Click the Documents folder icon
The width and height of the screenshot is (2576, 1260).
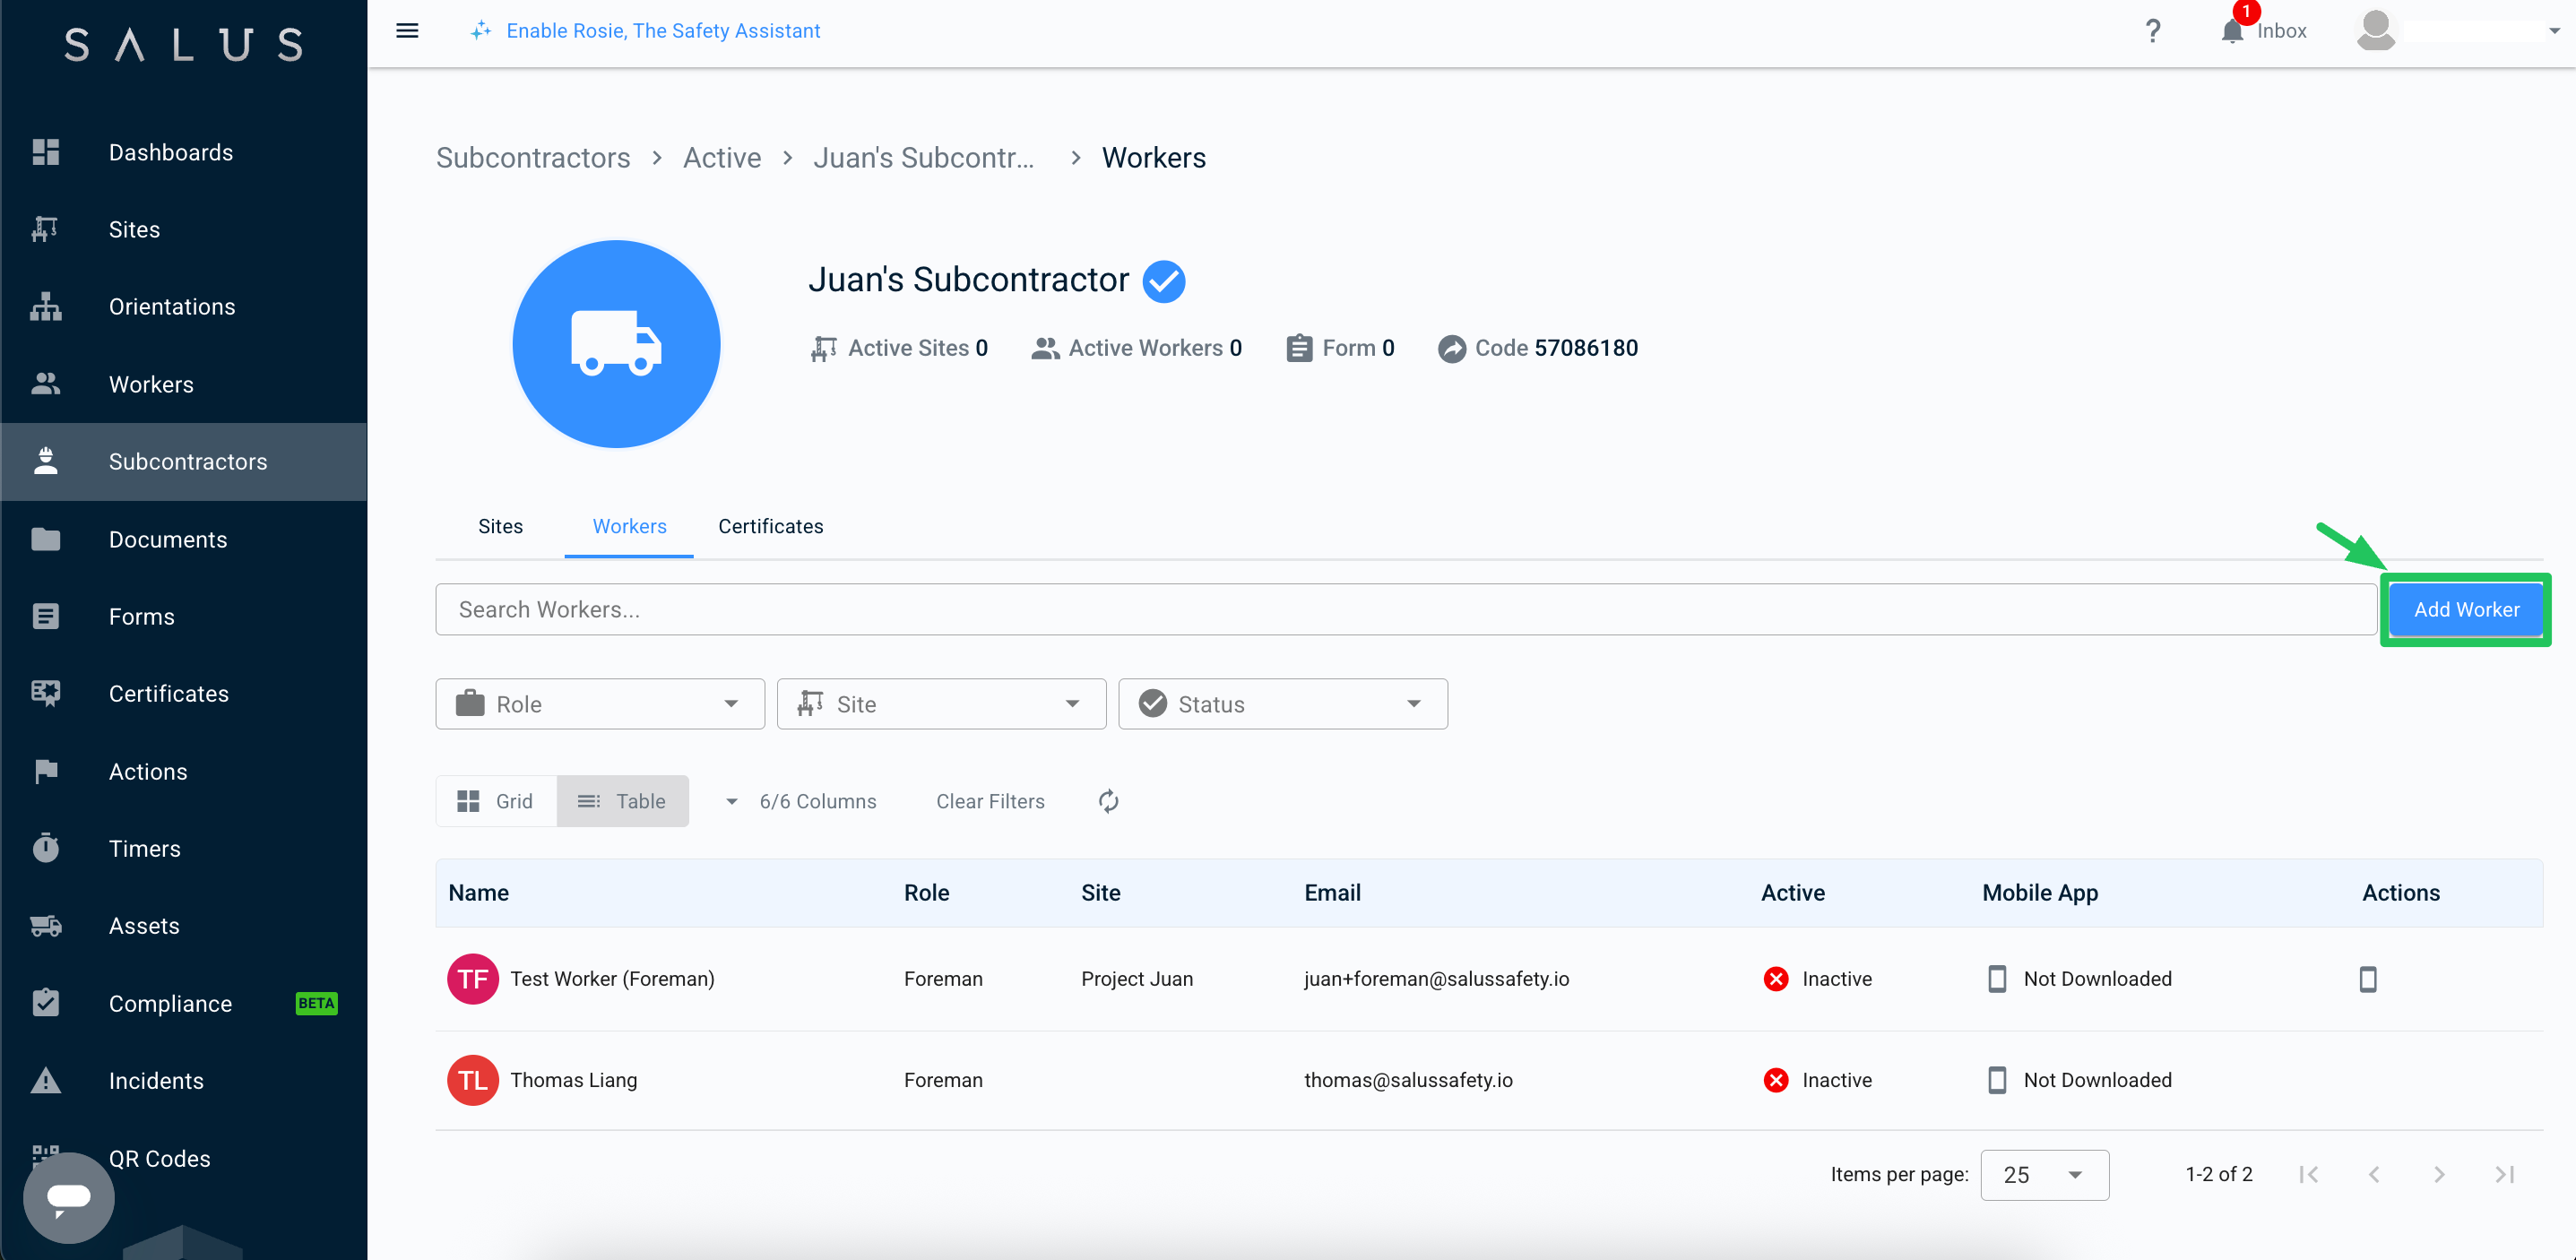tap(46, 539)
